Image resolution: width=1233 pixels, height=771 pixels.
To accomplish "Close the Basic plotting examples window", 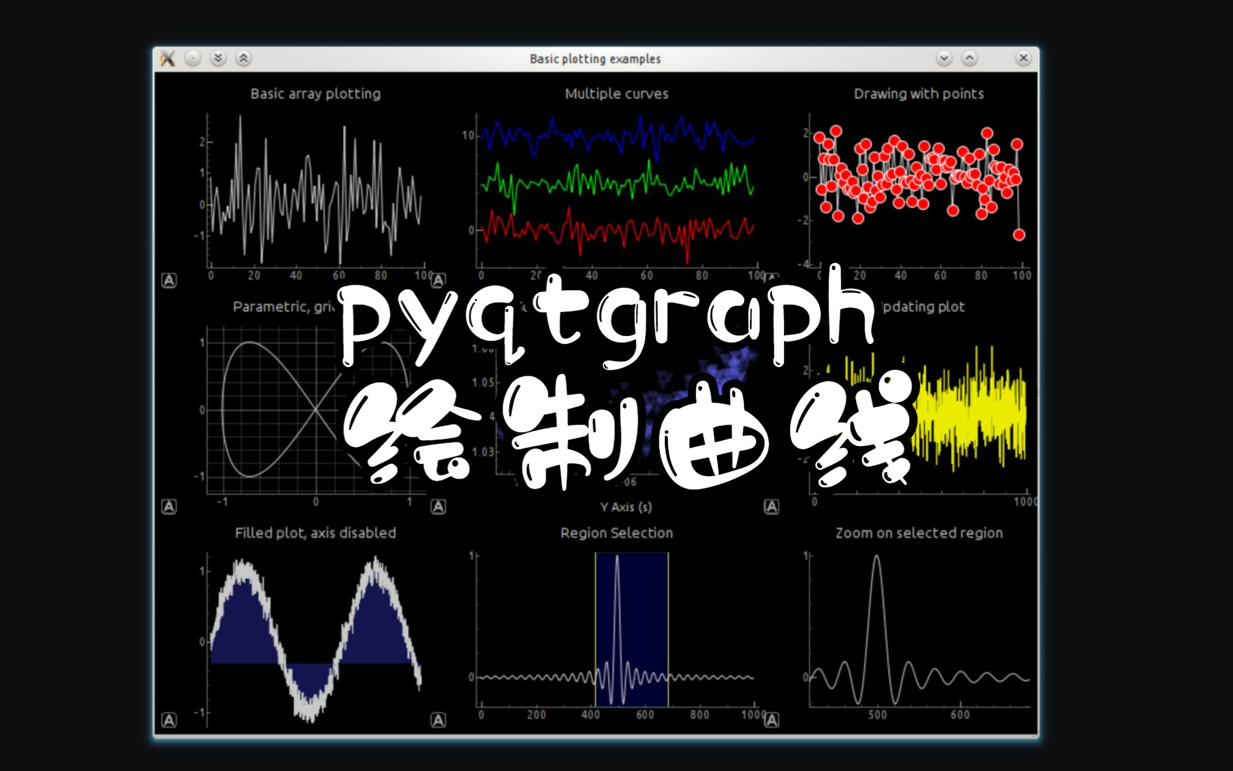I will [1023, 59].
